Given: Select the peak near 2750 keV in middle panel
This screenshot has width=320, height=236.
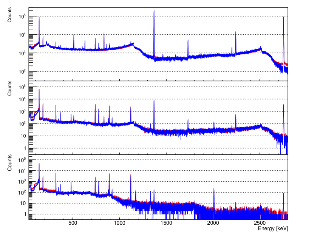Looking at the screenshot, I should click(283, 119).
